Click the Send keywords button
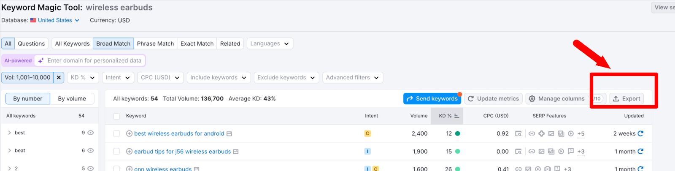The image size is (675, 171). [x=432, y=99]
